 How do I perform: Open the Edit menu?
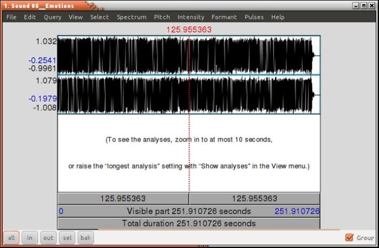click(x=30, y=17)
